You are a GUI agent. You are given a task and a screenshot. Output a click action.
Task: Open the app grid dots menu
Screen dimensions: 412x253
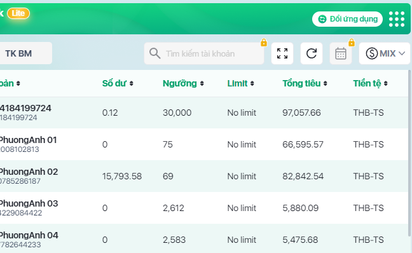click(397, 19)
